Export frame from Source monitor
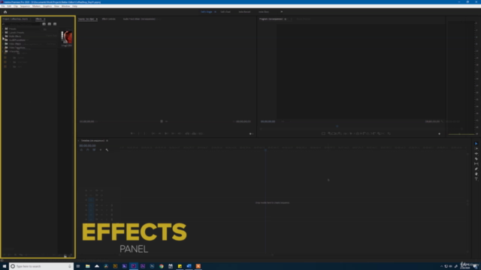The height and width of the screenshot is (270, 481). pyautogui.click(x=201, y=133)
